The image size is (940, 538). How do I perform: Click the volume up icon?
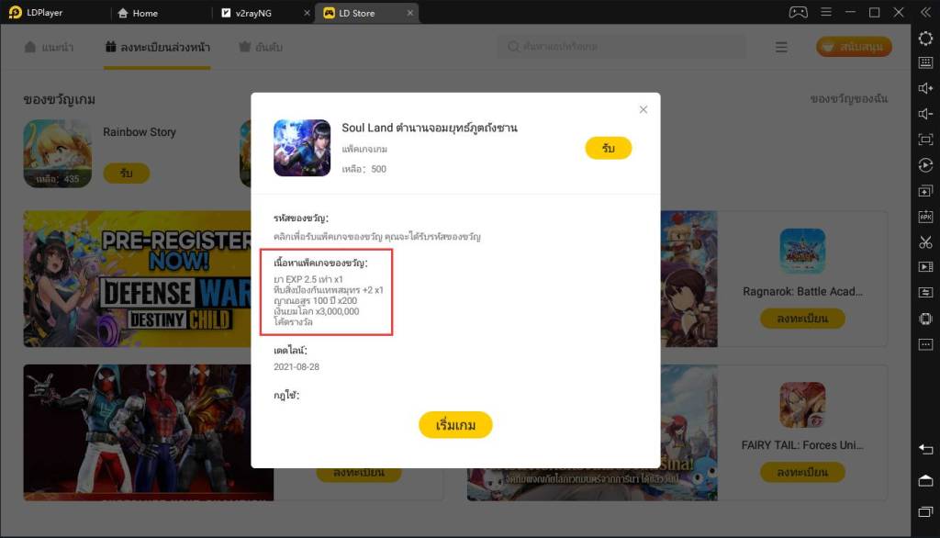[x=925, y=88]
